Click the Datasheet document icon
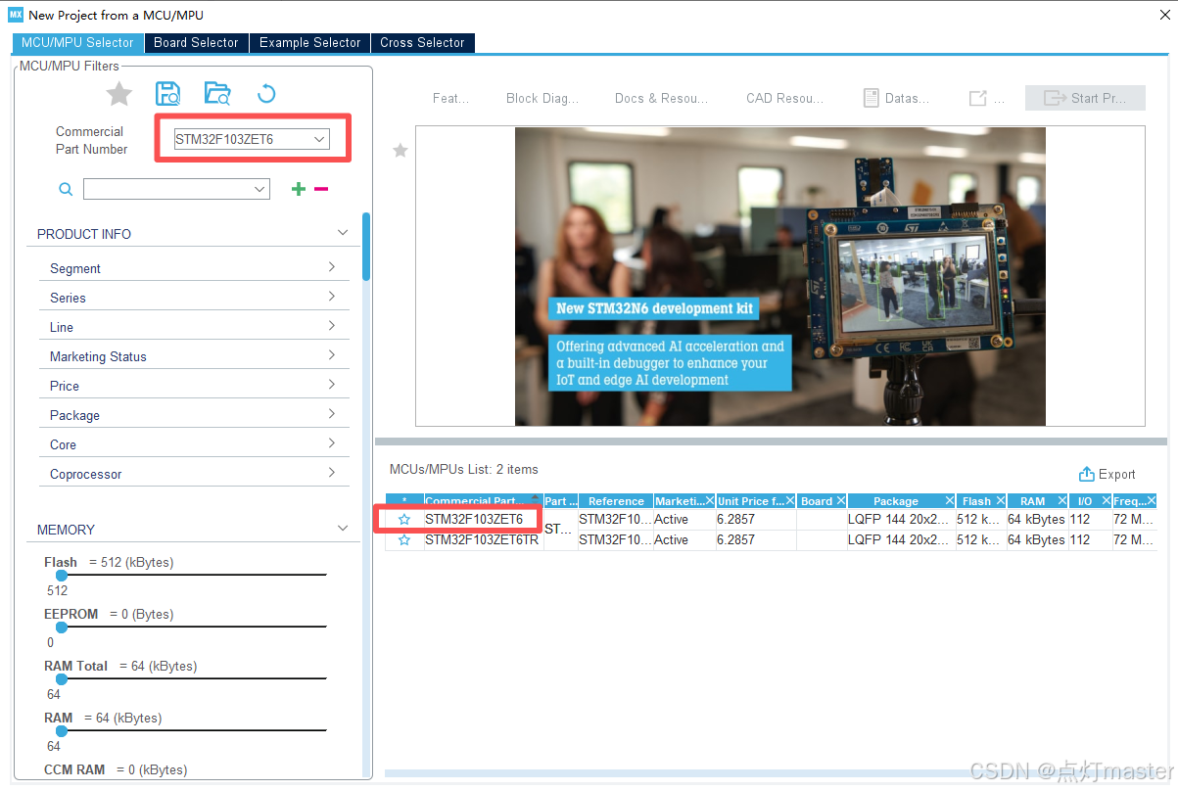The image size is (1178, 790). [x=871, y=98]
